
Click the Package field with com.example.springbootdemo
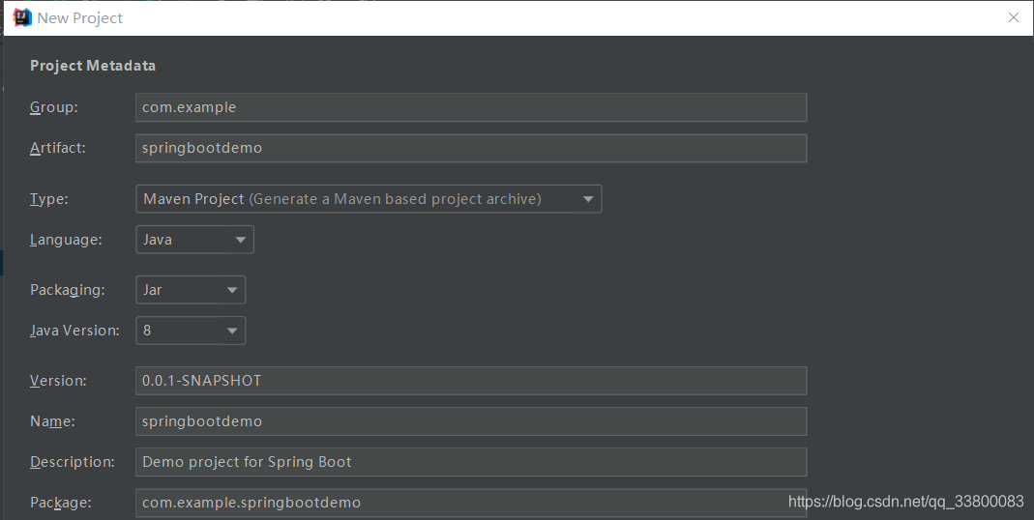(471, 503)
